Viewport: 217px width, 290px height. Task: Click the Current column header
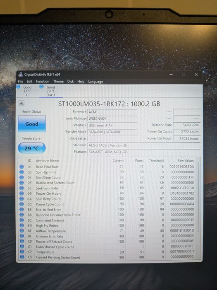118,161
